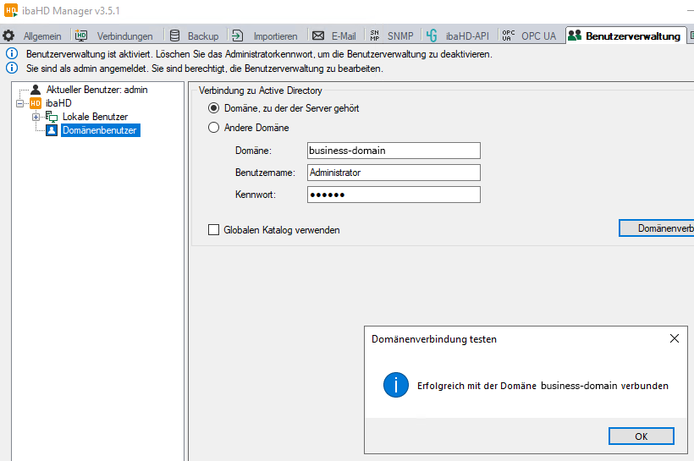The height and width of the screenshot is (461, 694).
Task: Click the database icon on Backup tab
Action: 175,36
